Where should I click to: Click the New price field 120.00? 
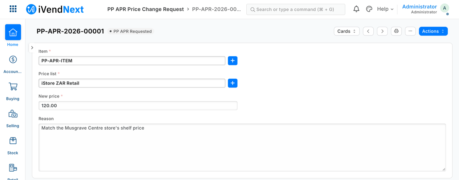[x=138, y=105]
